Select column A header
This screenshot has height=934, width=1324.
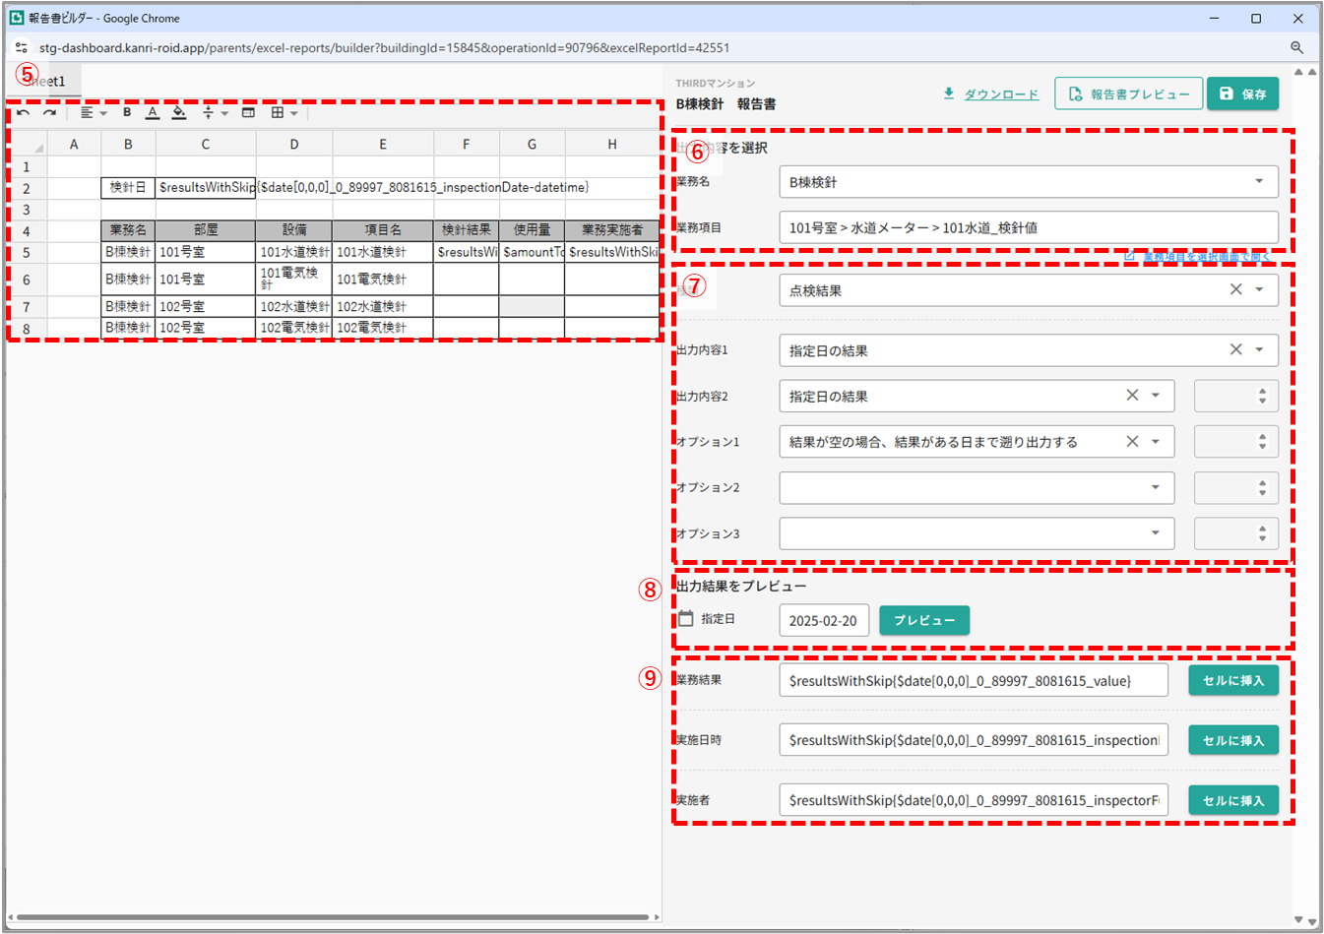click(x=74, y=145)
